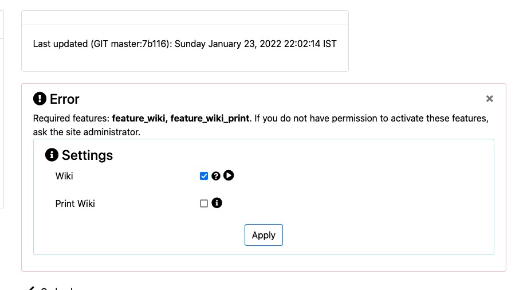This screenshot has width=527, height=290.
Task: Open the Wiki help question mark icon
Action: point(216,176)
